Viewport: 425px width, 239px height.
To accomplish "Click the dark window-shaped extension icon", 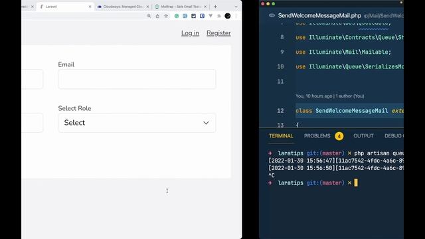I will 193,16.
